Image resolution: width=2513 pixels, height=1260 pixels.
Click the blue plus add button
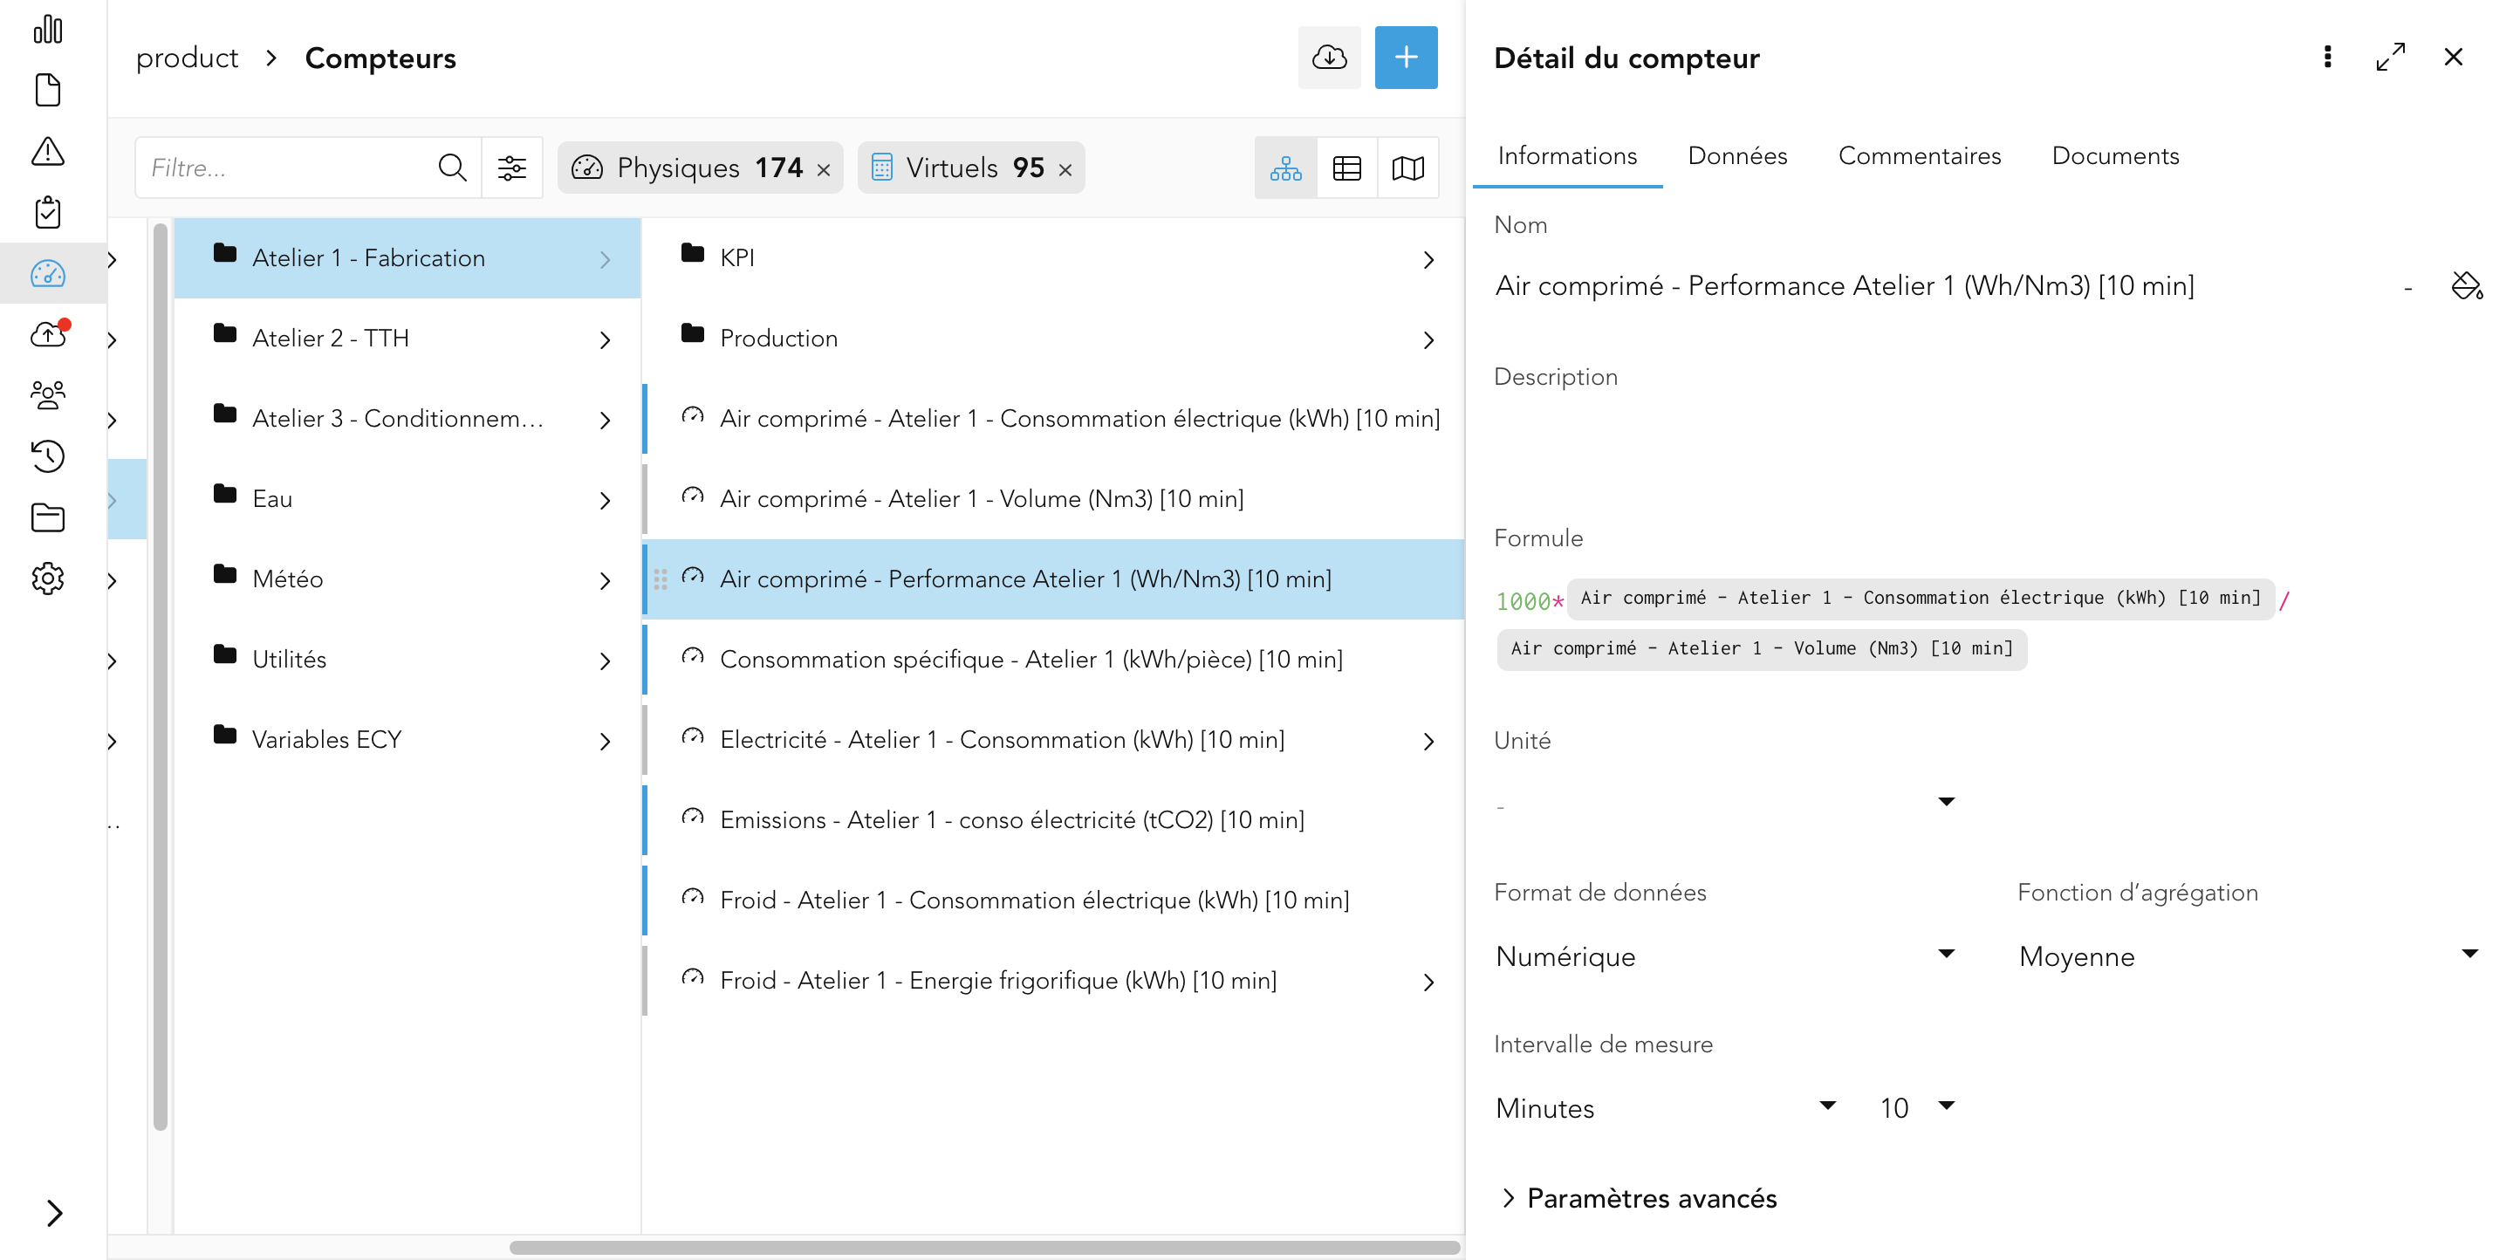click(1406, 58)
